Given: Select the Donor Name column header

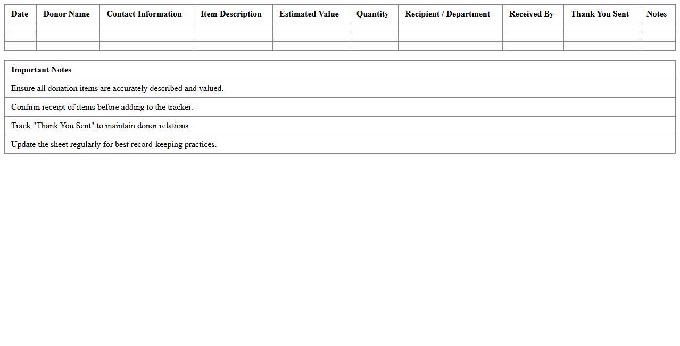Looking at the screenshot, I should coord(67,14).
